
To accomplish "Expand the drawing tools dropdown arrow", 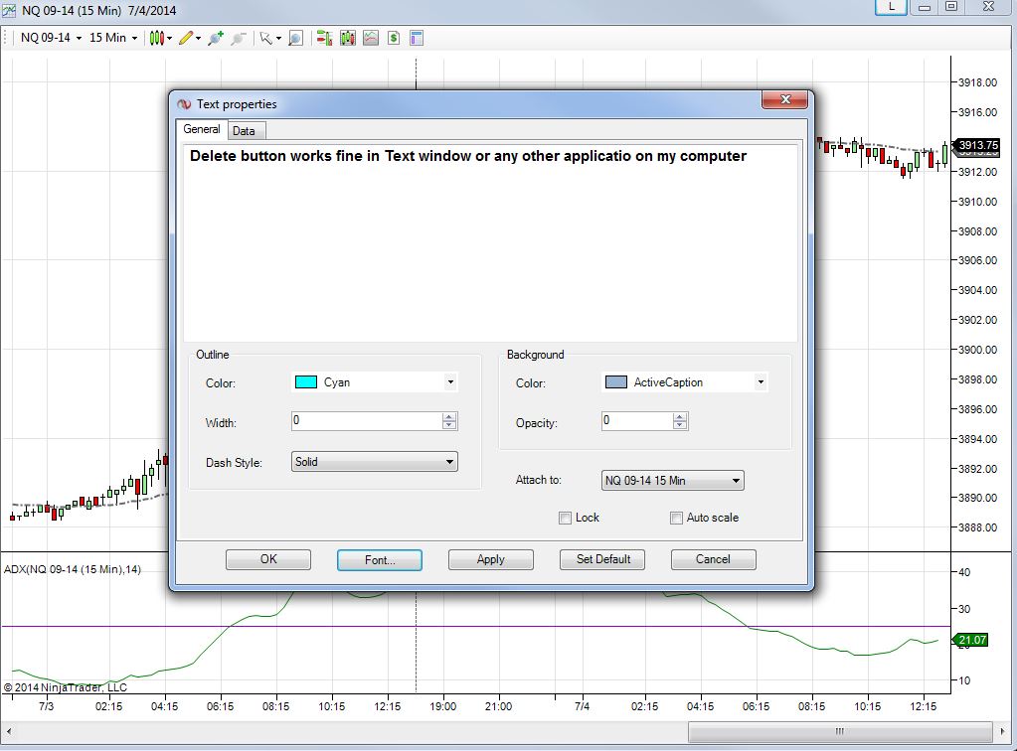I will point(198,38).
